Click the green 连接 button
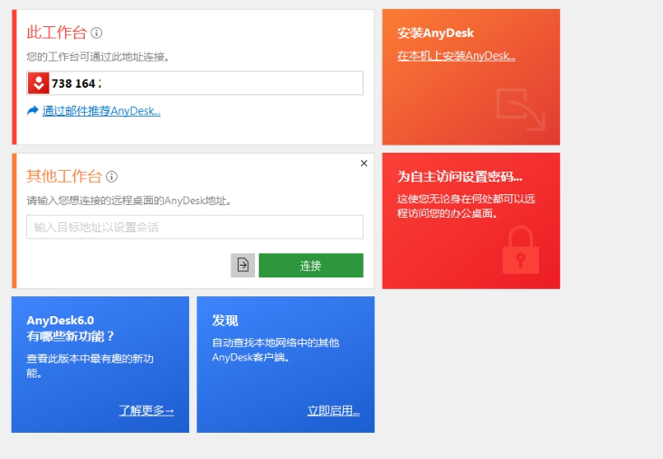Image resolution: width=663 pixels, height=459 pixels. pos(311,265)
